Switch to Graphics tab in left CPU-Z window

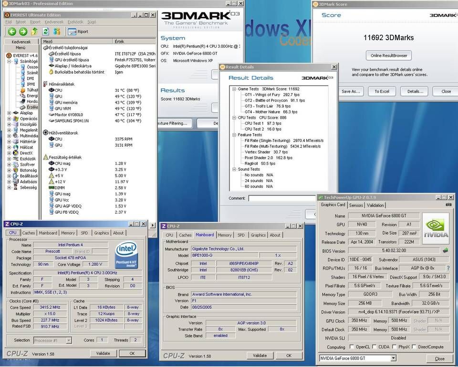[x=101, y=233]
